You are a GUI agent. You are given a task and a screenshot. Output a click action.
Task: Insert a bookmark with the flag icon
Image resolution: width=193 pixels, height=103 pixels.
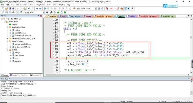45,9
